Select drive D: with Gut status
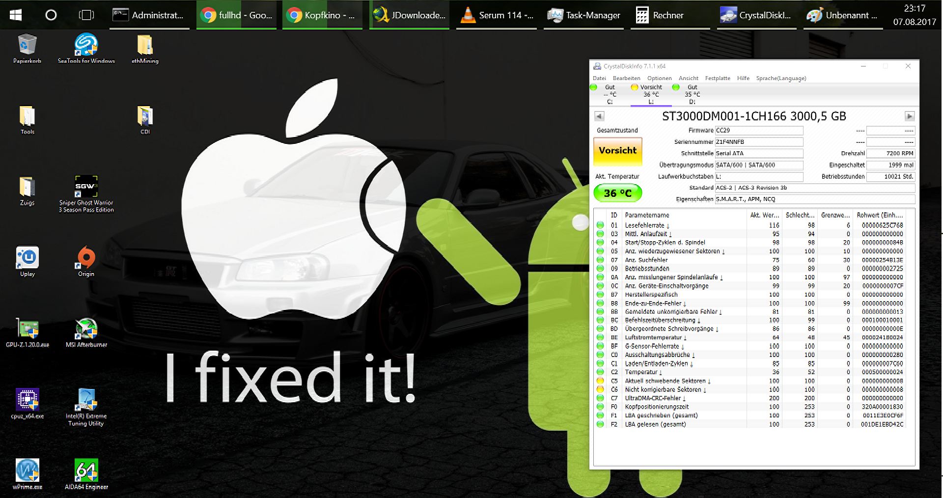Screen dimensions: 943x498 pyautogui.click(x=692, y=94)
